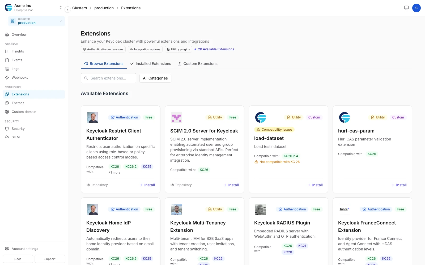Install SCIM 2.0 Server for Keycloak
The width and height of the screenshot is (425, 265).
[231, 185]
